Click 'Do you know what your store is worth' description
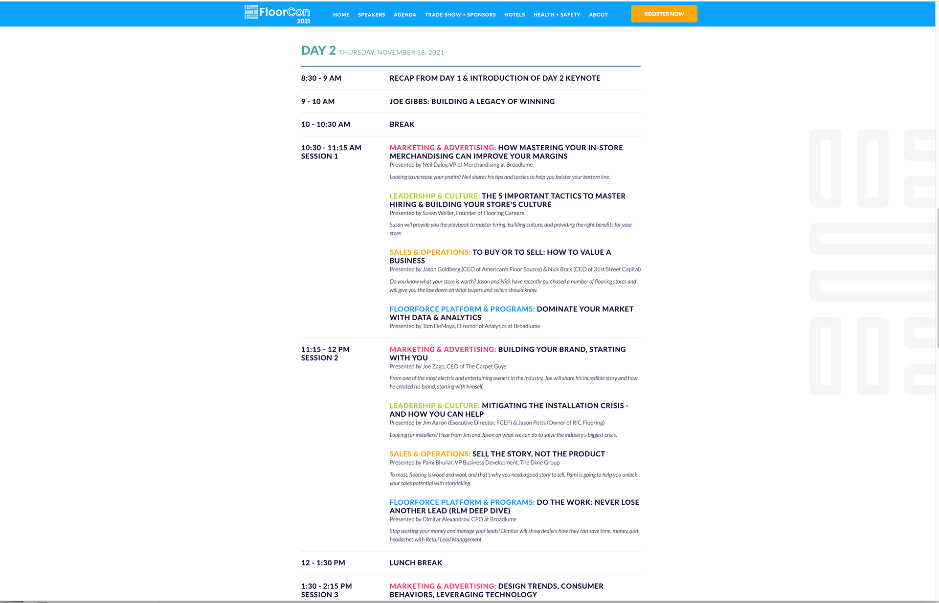Image resolution: width=939 pixels, height=603 pixels. tap(513, 286)
